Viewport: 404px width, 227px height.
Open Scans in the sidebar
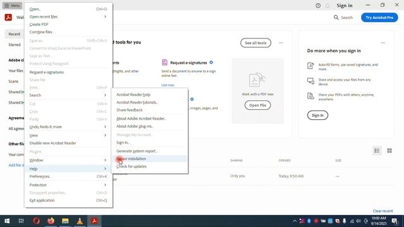(x=13, y=81)
